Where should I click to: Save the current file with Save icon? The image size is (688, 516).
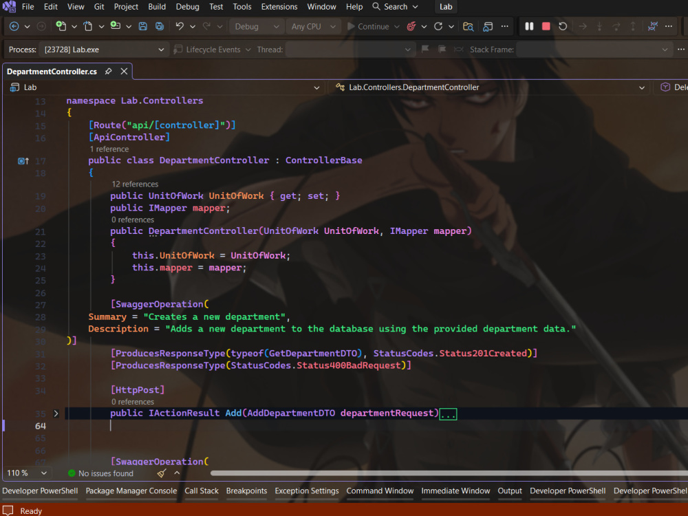pos(142,26)
